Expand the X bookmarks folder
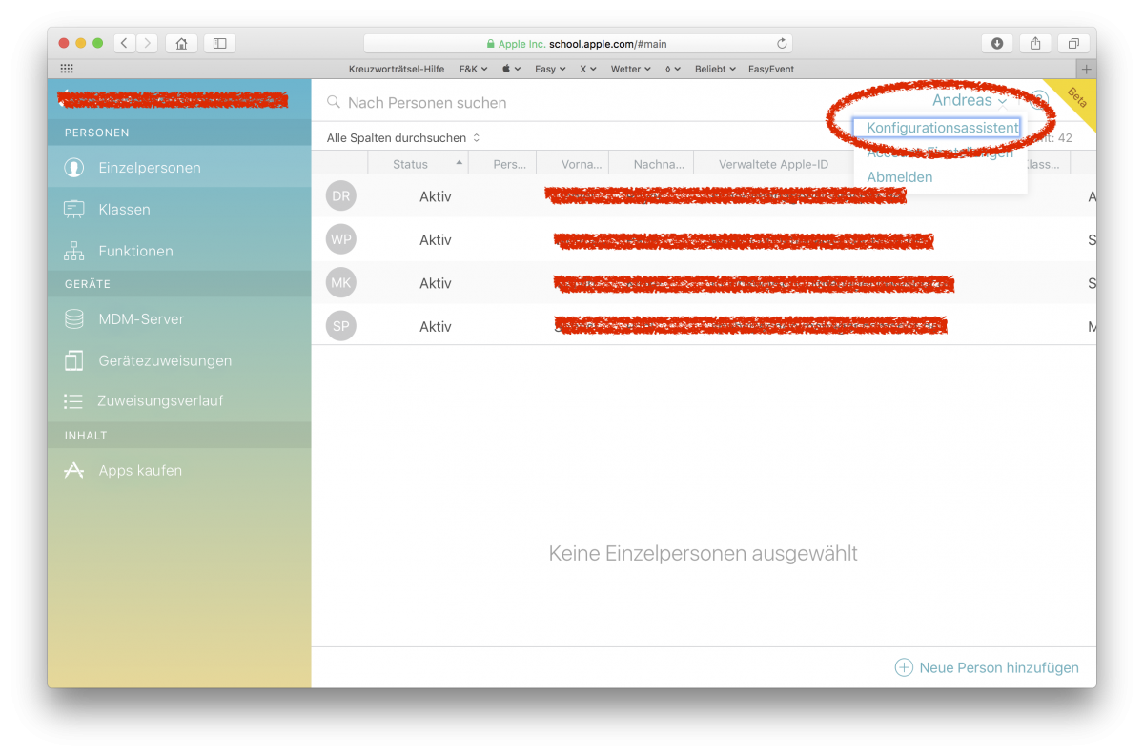 point(588,69)
